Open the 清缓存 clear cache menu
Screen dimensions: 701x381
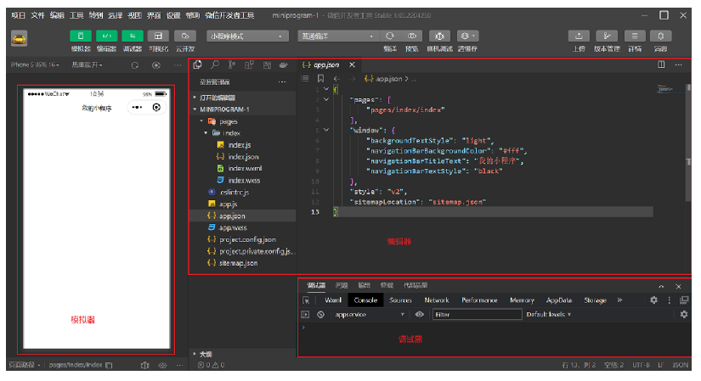(x=467, y=36)
